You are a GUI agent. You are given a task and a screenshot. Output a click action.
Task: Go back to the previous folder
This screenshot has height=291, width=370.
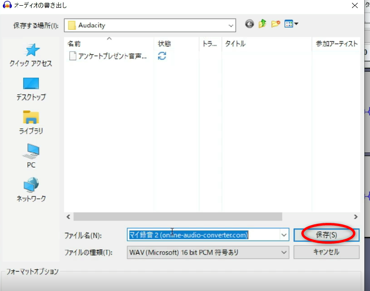[249, 24]
